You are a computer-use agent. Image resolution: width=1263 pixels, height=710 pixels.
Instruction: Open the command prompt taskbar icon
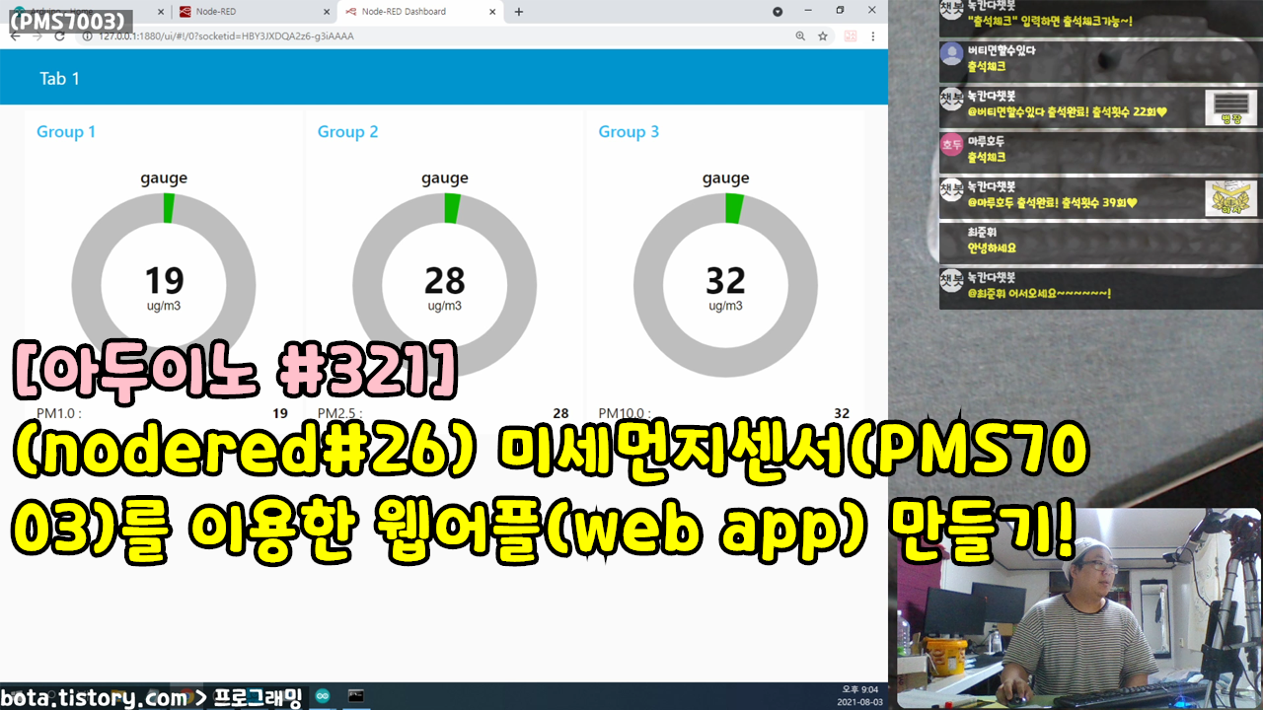(356, 696)
